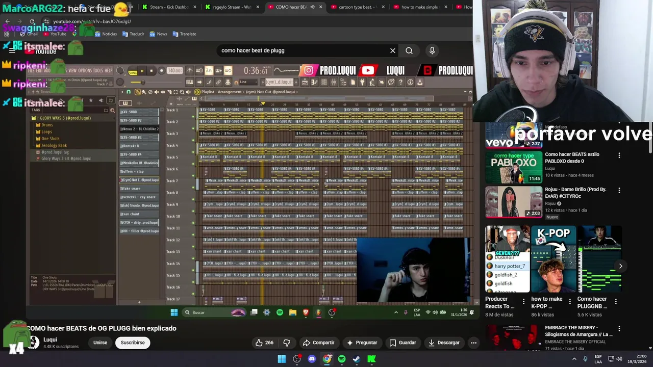Pause playback in FL Studio video
This screenshot has width=653, height=367.
142,71
